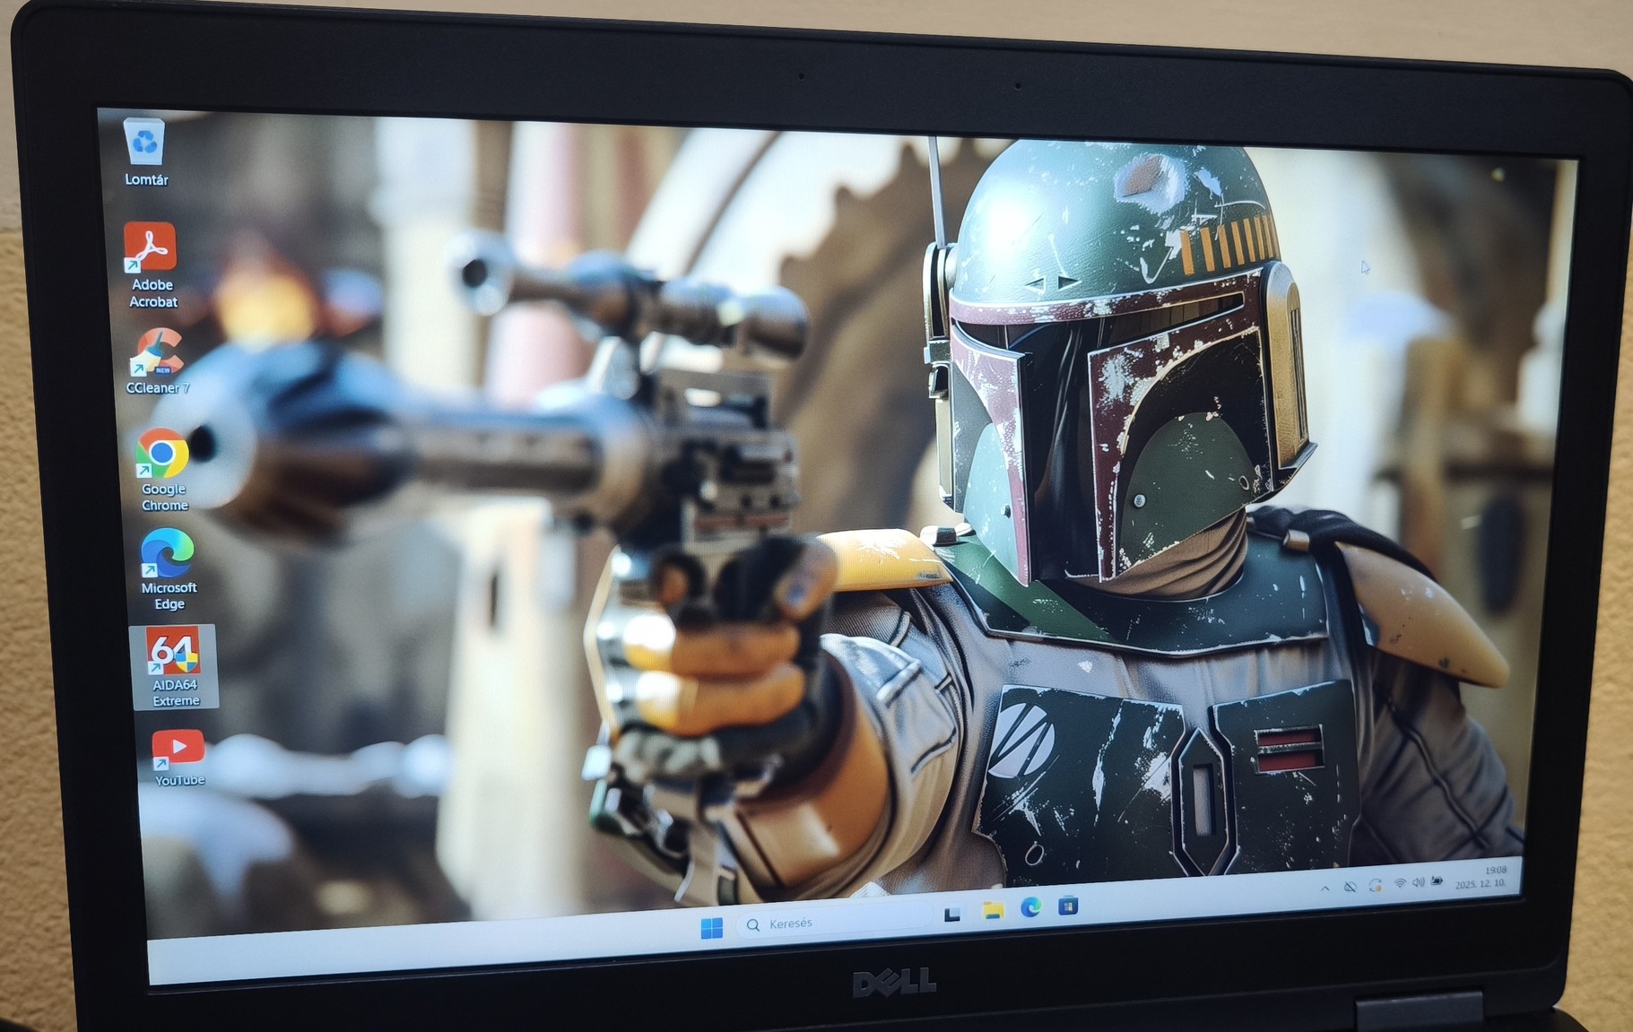Expand the hidden system tray icons chevron

coord(1325,889)
